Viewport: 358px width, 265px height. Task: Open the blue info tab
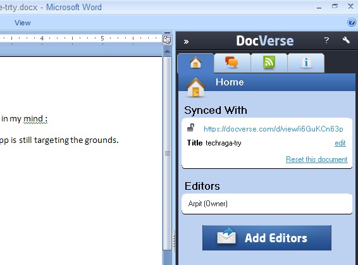[306, 63]
